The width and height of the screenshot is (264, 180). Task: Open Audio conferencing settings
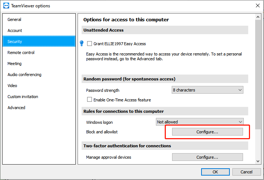coord(24,75)
